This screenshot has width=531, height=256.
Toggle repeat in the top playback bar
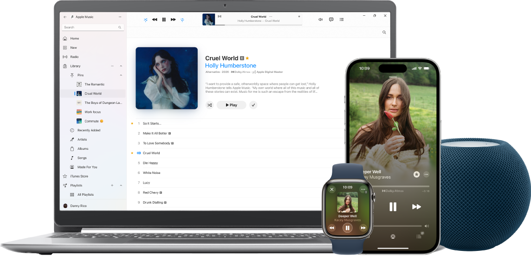click(x=182, y=19)
